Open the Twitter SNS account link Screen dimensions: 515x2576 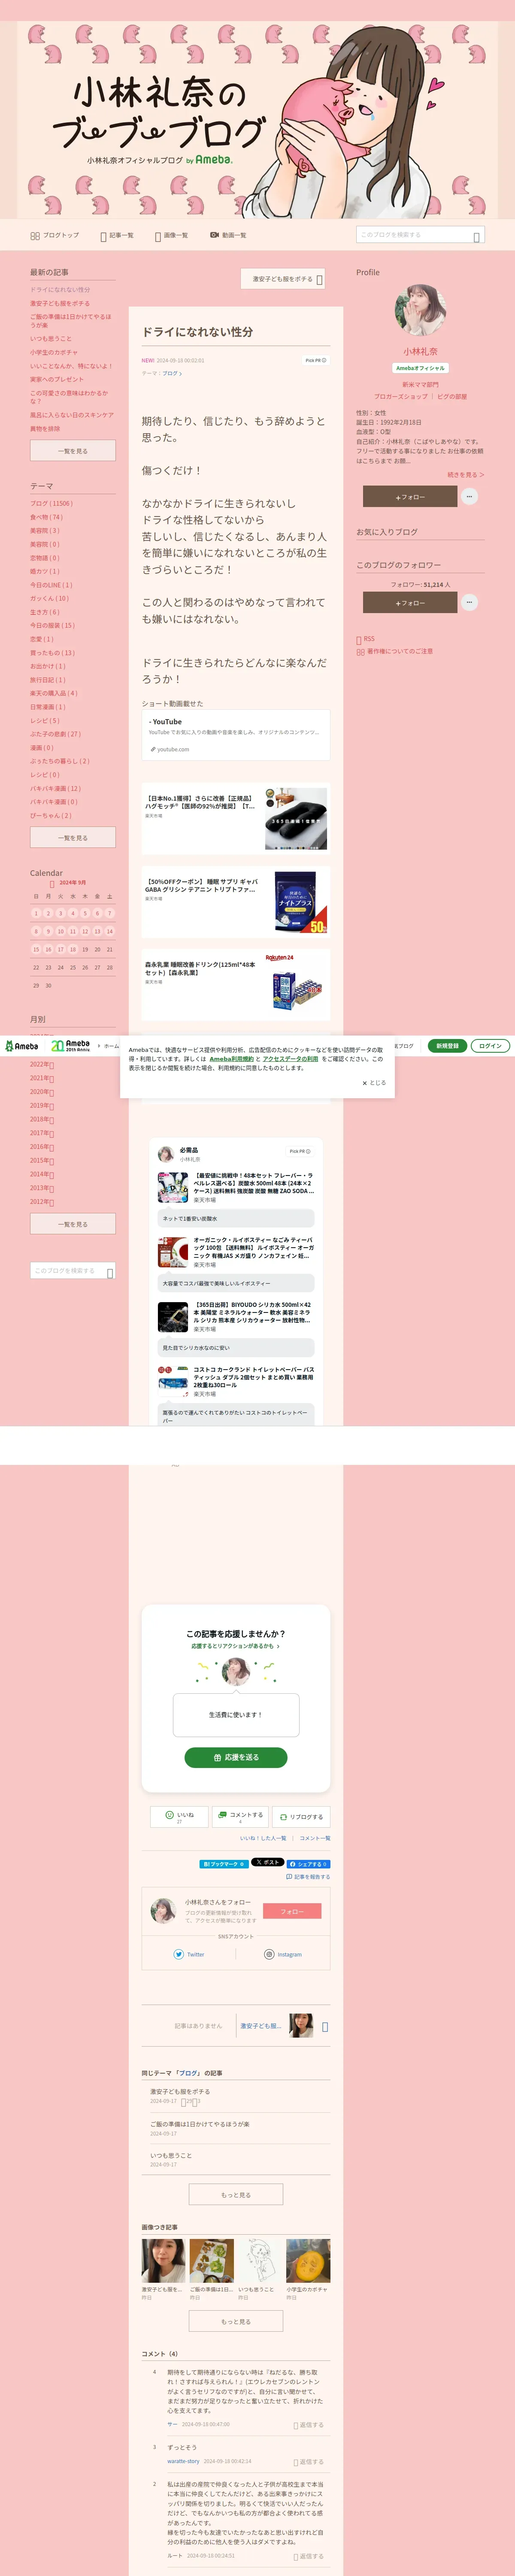click(189, 1954)
